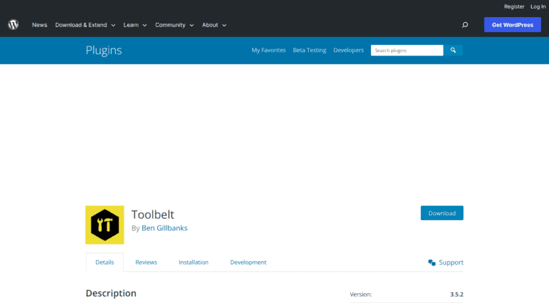Open the Community dropdown menu

pos(174,25)
